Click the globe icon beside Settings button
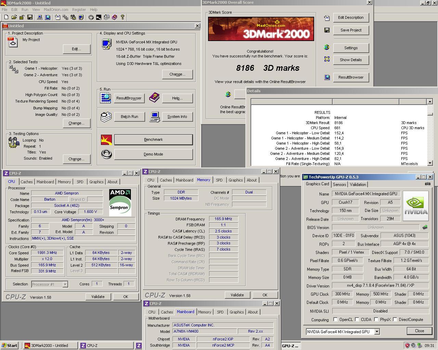Viewport: 438px width, 350px height. point(327,48)
